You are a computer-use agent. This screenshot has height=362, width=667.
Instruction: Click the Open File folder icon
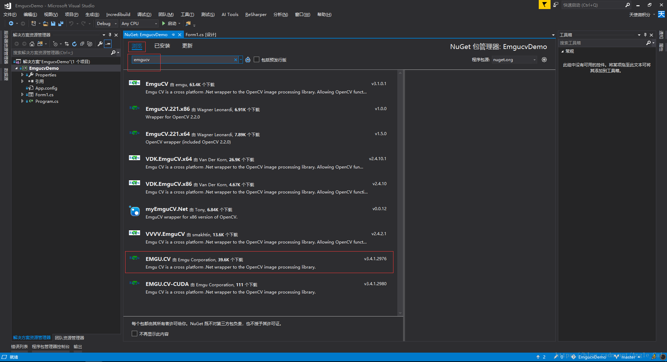pos(46,23)
